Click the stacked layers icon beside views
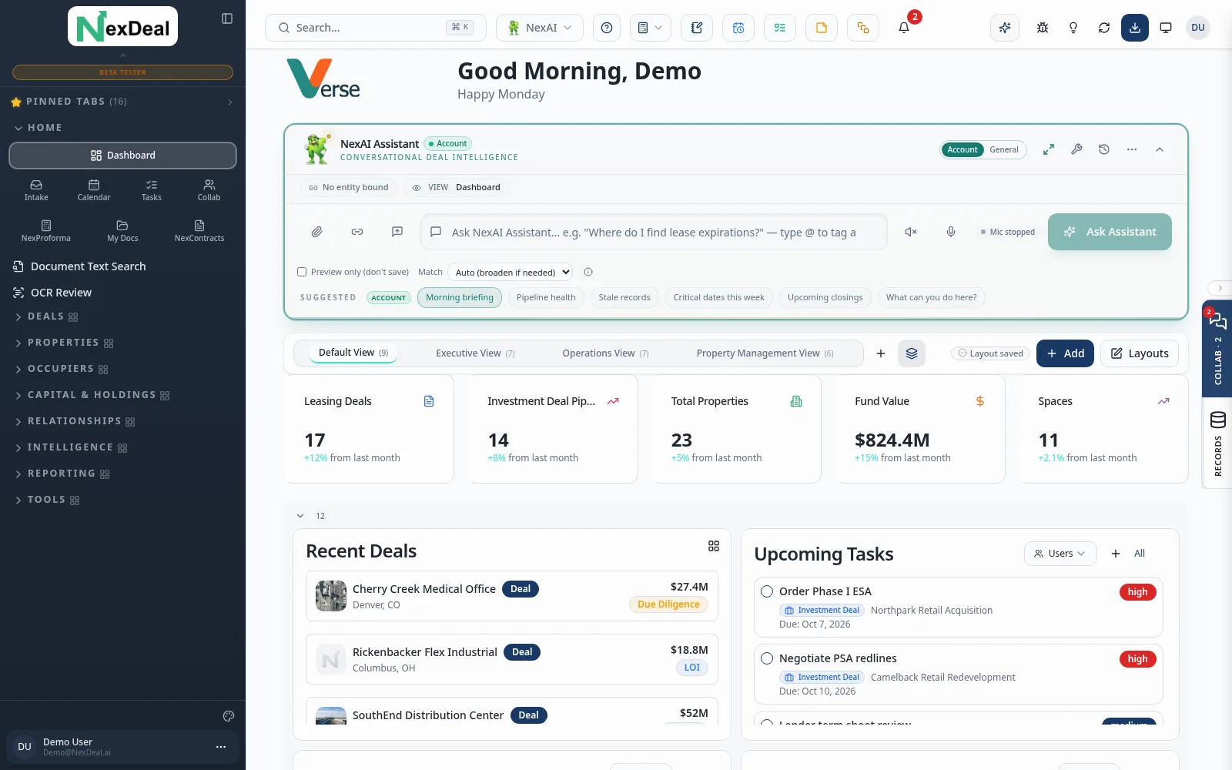This screenshot has width=1232, height=770. coord(912,353)
